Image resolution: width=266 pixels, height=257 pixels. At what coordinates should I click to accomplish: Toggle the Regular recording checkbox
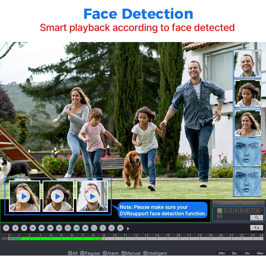82,253
